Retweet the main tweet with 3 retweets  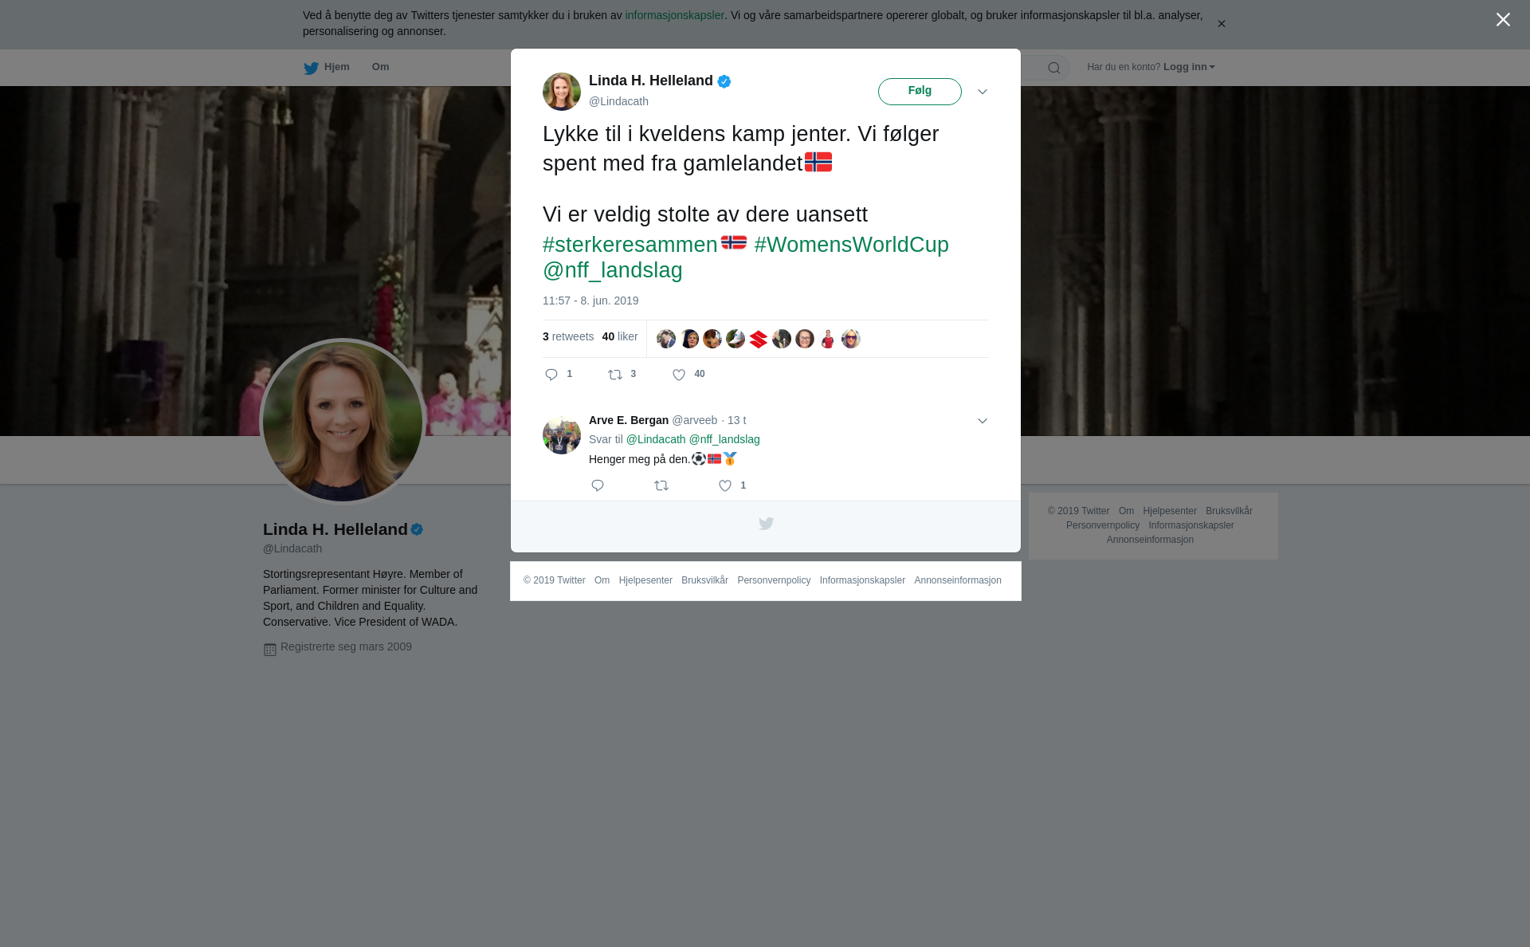615,375
